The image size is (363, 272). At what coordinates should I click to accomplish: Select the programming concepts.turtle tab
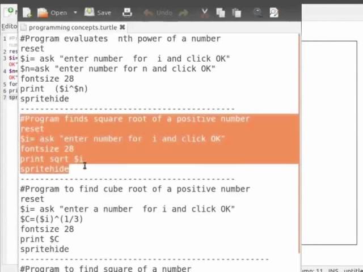tap(73, 28)
